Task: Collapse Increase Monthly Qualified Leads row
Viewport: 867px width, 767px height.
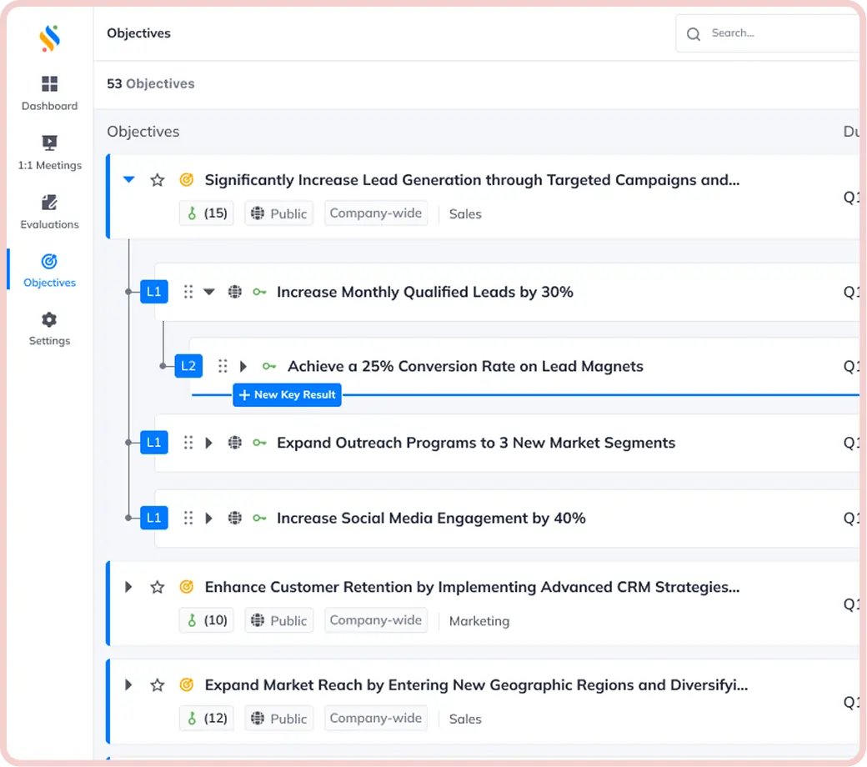Action: tap(209, 292)
